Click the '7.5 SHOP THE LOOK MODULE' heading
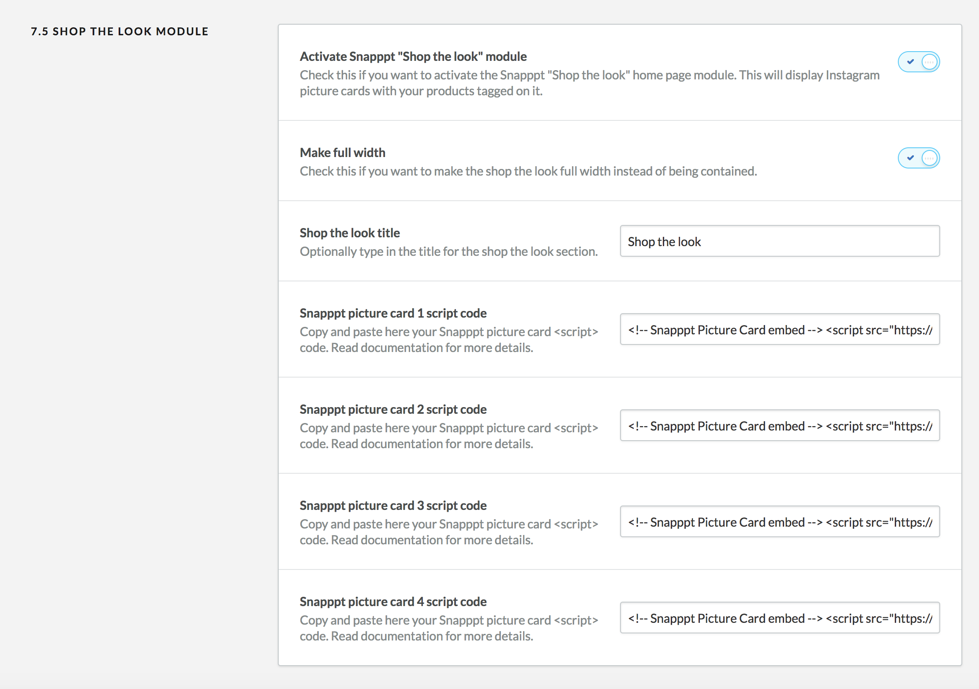 tap(120, 31)
